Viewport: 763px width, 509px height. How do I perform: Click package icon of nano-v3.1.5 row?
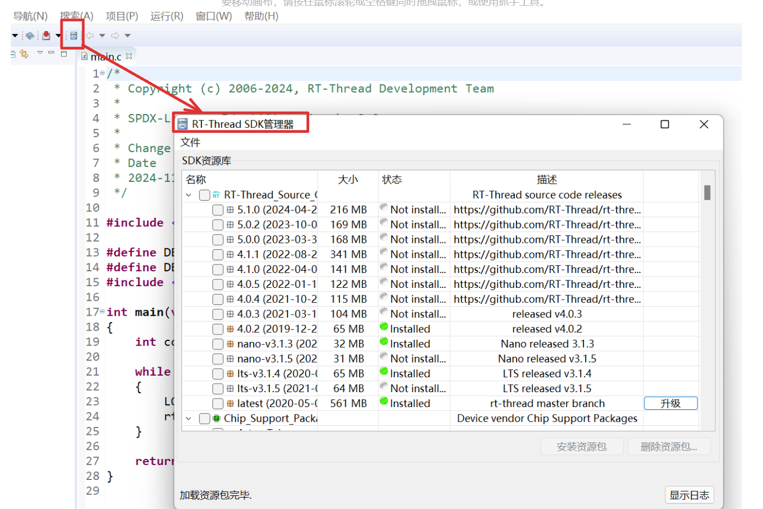click(230, 359)
